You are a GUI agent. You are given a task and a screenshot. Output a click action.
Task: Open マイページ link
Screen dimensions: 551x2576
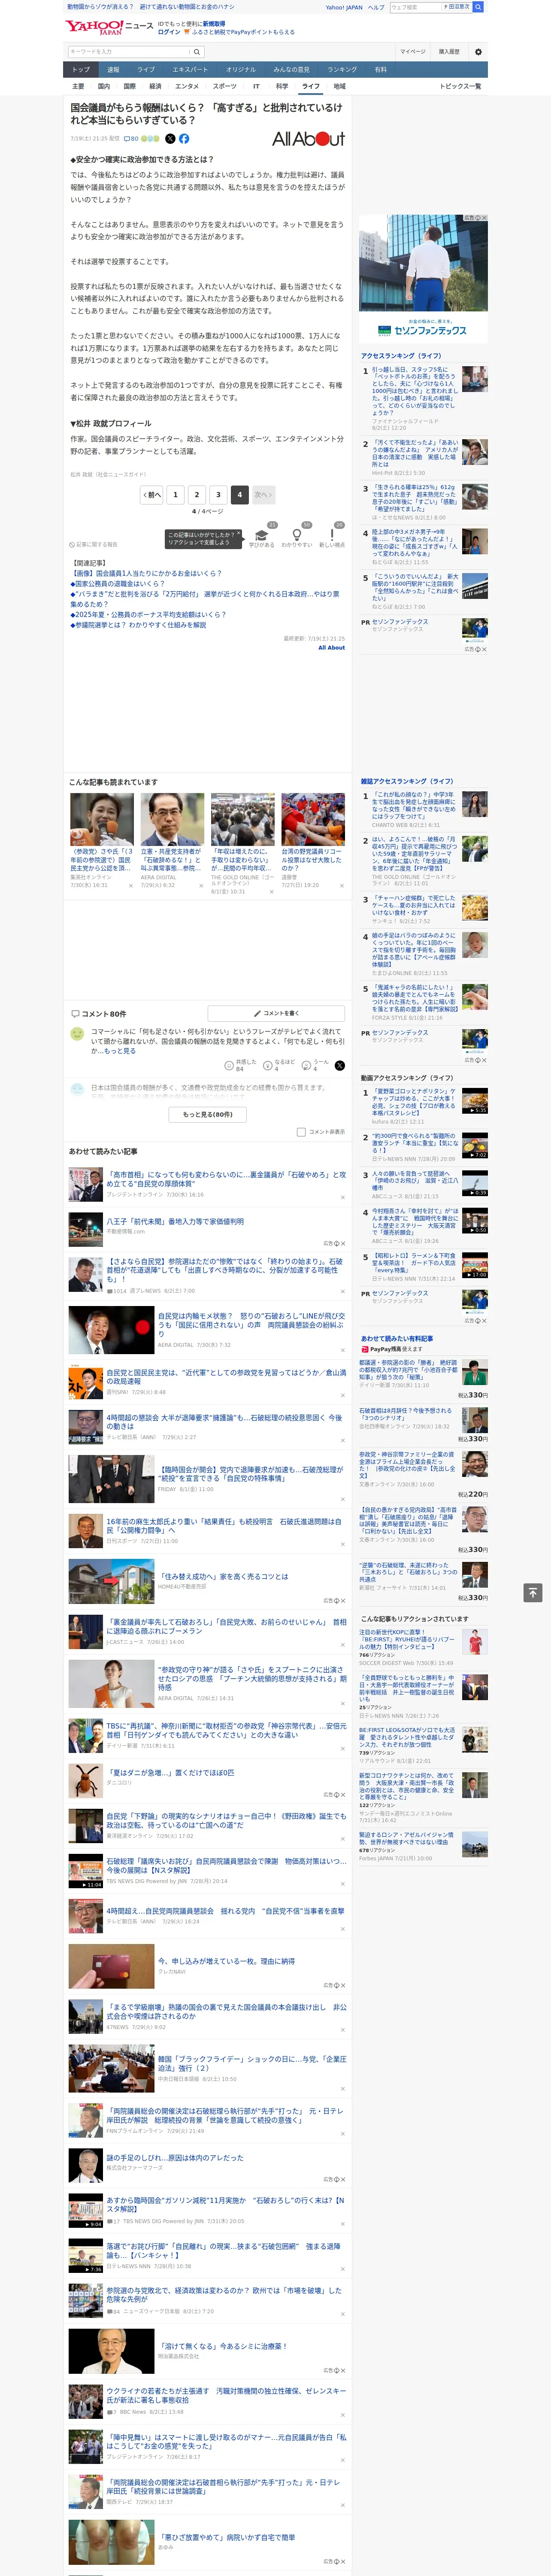pyautogui.click(x=413, y=52)
